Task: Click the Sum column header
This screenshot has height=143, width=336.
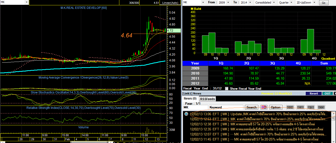Action: pyautogui.click(x=324, y=63)
